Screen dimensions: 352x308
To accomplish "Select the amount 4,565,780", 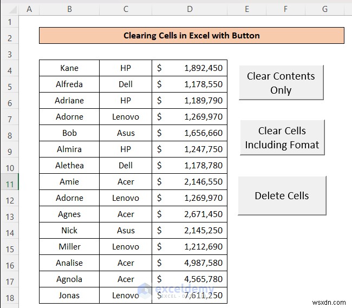I will coord(190,279).
